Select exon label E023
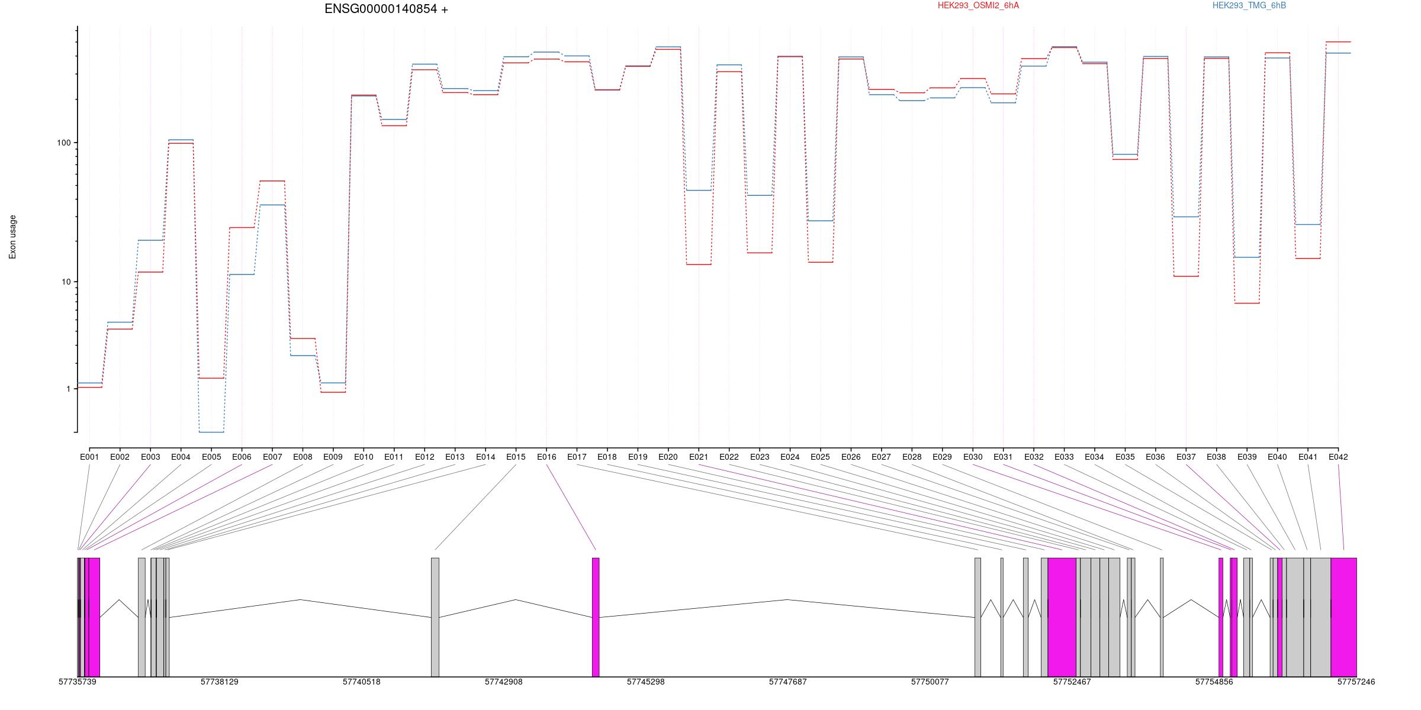The height and width of the screenshot is (710, 1421). point(760,457)
